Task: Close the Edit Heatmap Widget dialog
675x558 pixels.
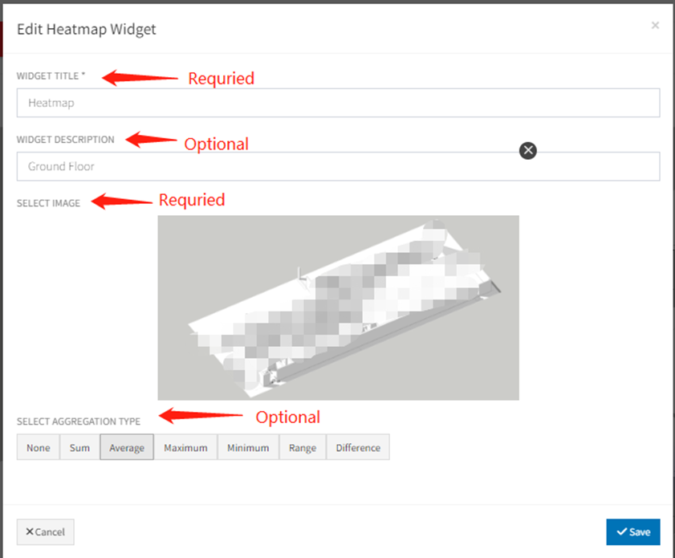Action: 655,26
